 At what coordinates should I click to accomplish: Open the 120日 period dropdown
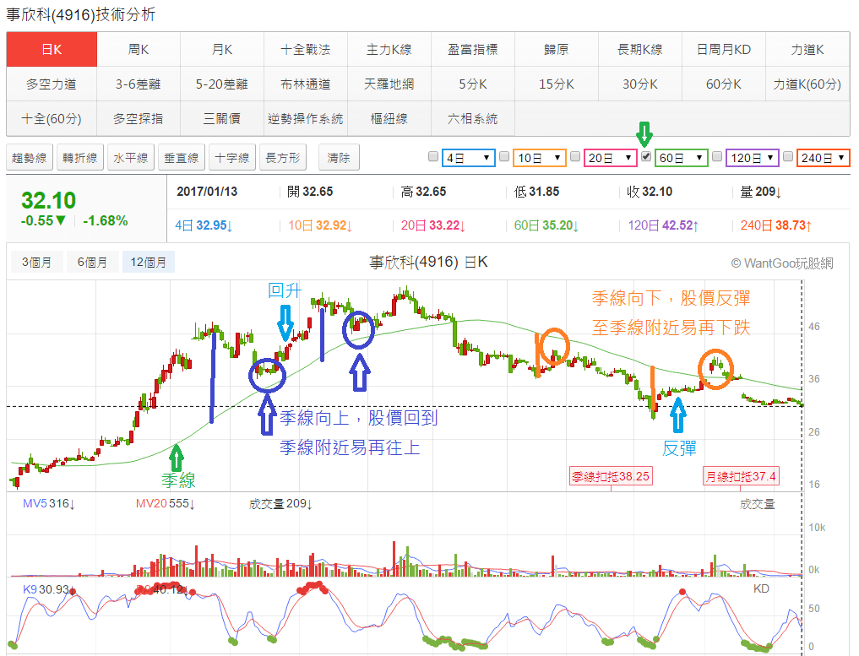752,157
